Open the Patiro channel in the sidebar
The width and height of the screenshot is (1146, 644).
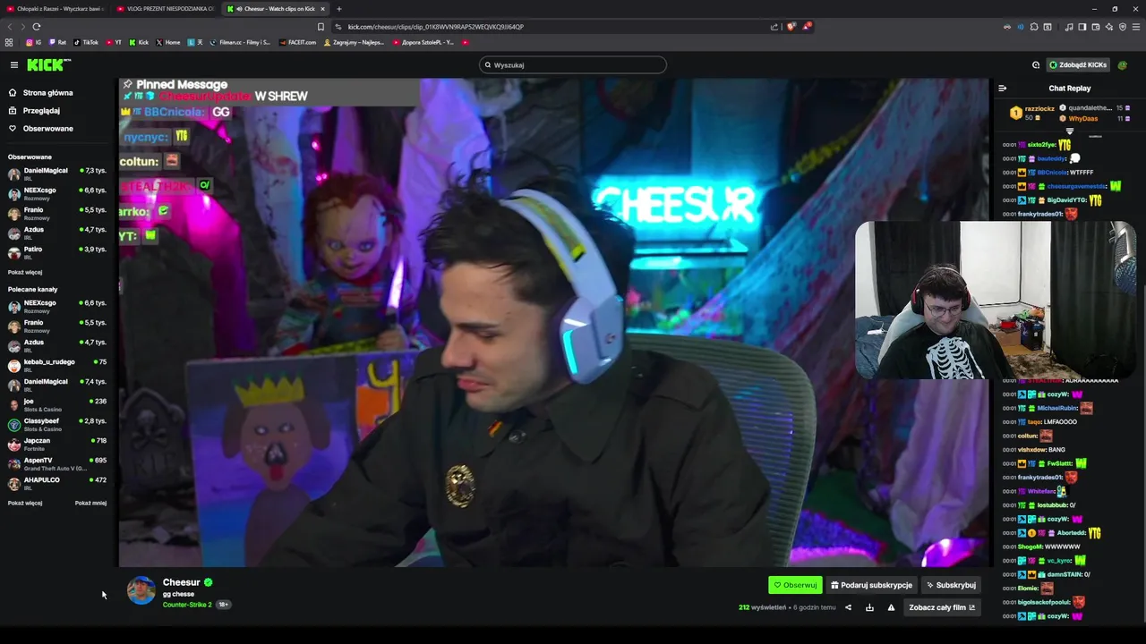[x=57, y=252]
